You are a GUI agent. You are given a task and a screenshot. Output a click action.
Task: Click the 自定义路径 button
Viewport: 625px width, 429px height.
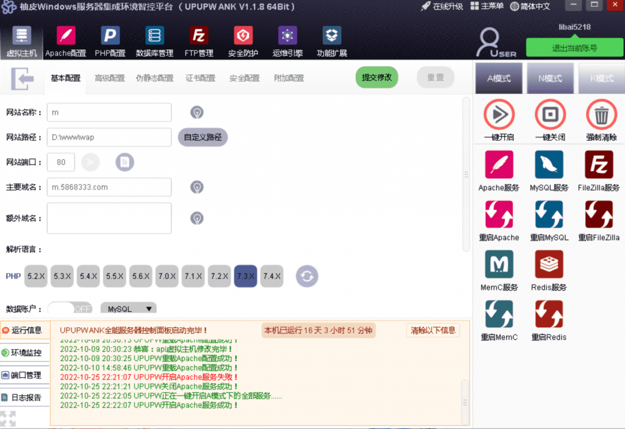pyautogui.click(x=203, y=137)
